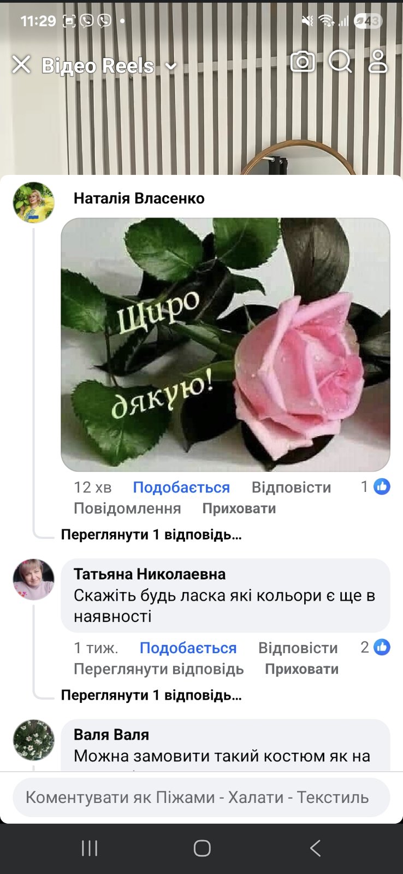Close Reels with the X icon
This screenshot has width=403, height=874.
tap(21, 65)
